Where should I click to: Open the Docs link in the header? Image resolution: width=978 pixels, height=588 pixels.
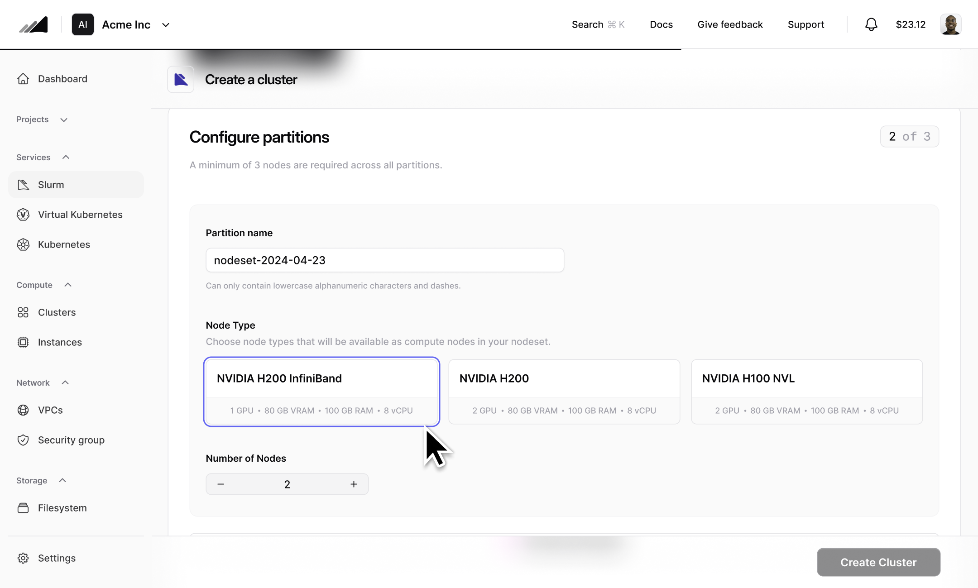[661, 24]
